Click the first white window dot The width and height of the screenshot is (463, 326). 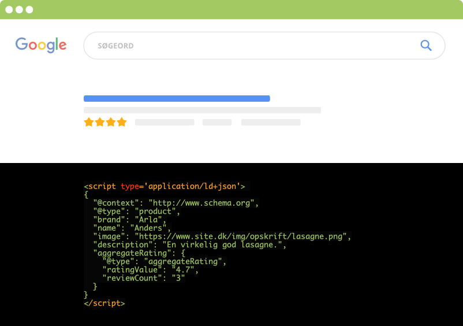9,10
